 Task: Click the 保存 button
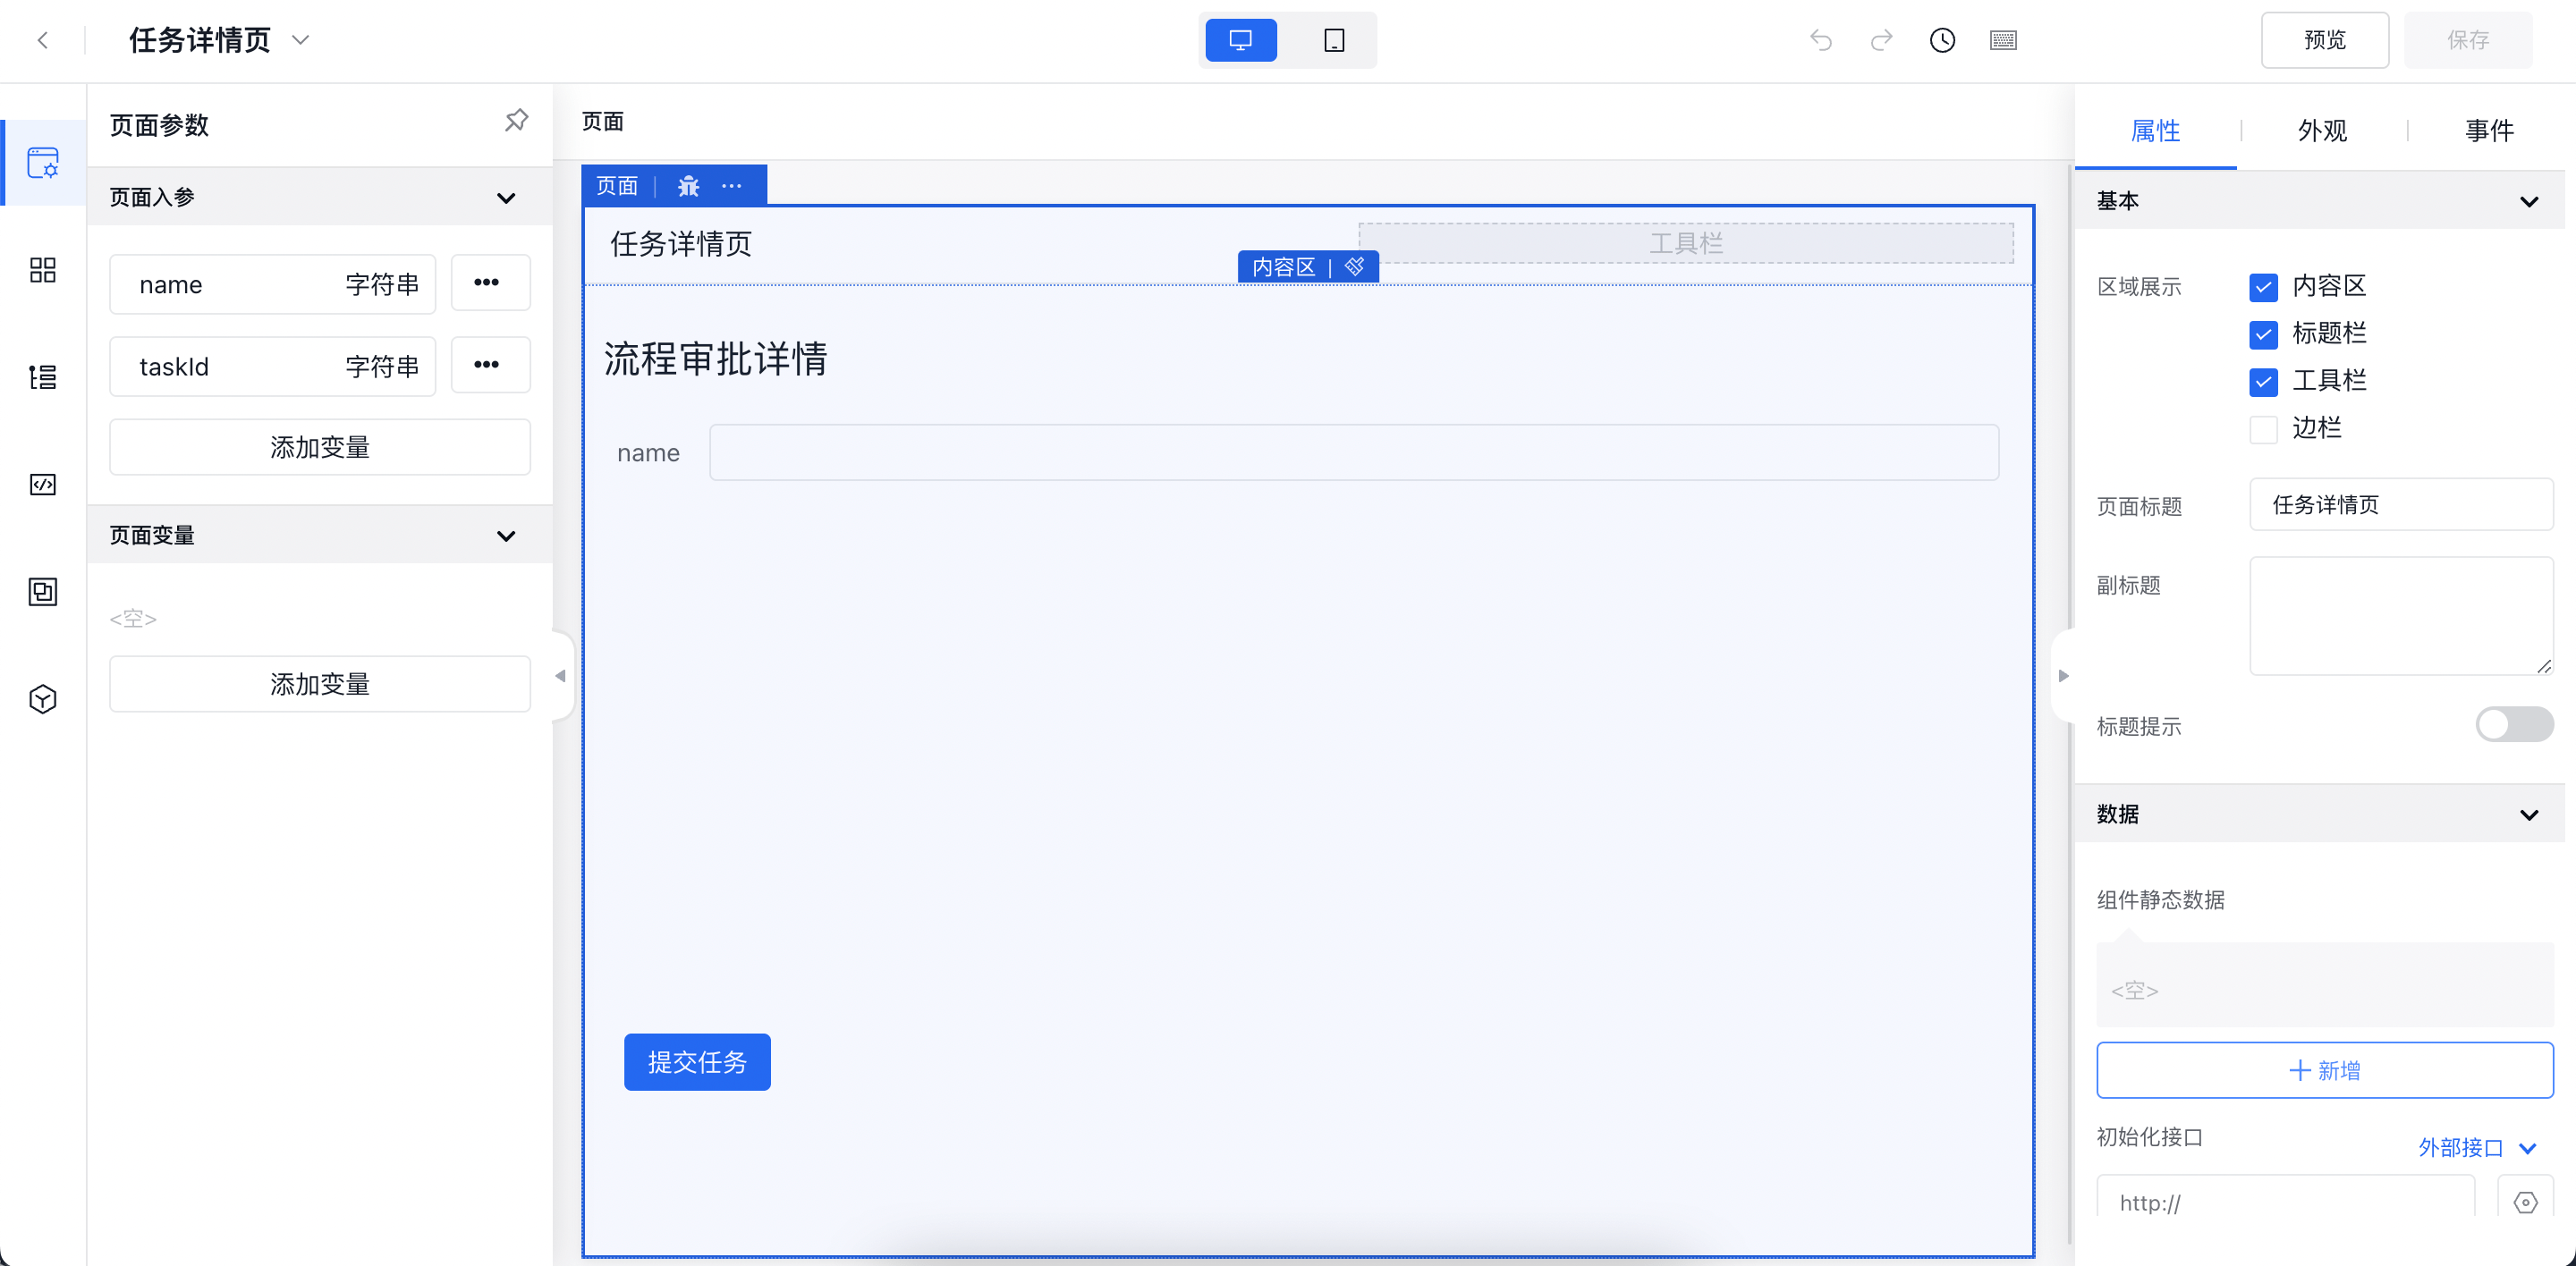2468,40
